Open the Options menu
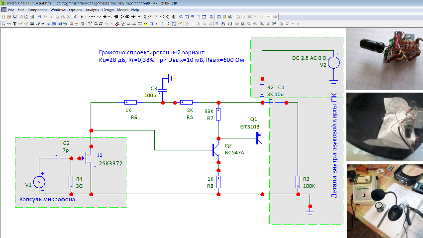This screenshot has width=423, height=238. 76,9
